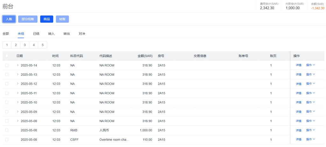Open 操作 dropdown for the 2025-05-10 row

[310, 102]
